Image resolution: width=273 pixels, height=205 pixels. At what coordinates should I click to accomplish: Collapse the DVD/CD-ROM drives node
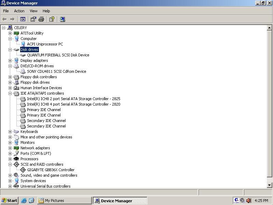tap(10, 66)
